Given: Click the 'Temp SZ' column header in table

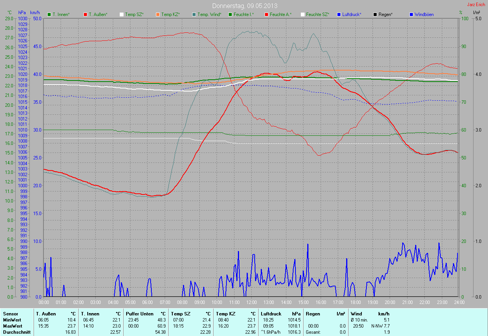Looking at the screenshot, I should click(180, 314).
